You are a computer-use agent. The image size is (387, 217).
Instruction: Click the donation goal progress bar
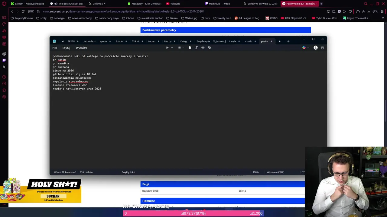pos(193,213)
